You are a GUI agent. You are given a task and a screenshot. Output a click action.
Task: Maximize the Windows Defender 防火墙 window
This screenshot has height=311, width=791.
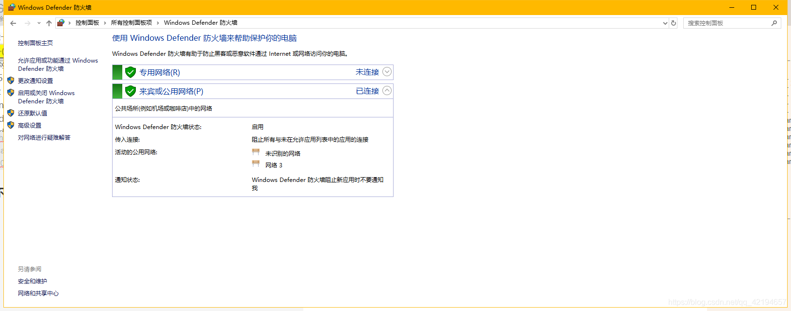coord(754,7)
